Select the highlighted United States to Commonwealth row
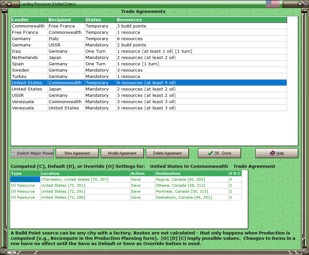The height and width of the screenshot is (255, 309). tap(149, 83)
